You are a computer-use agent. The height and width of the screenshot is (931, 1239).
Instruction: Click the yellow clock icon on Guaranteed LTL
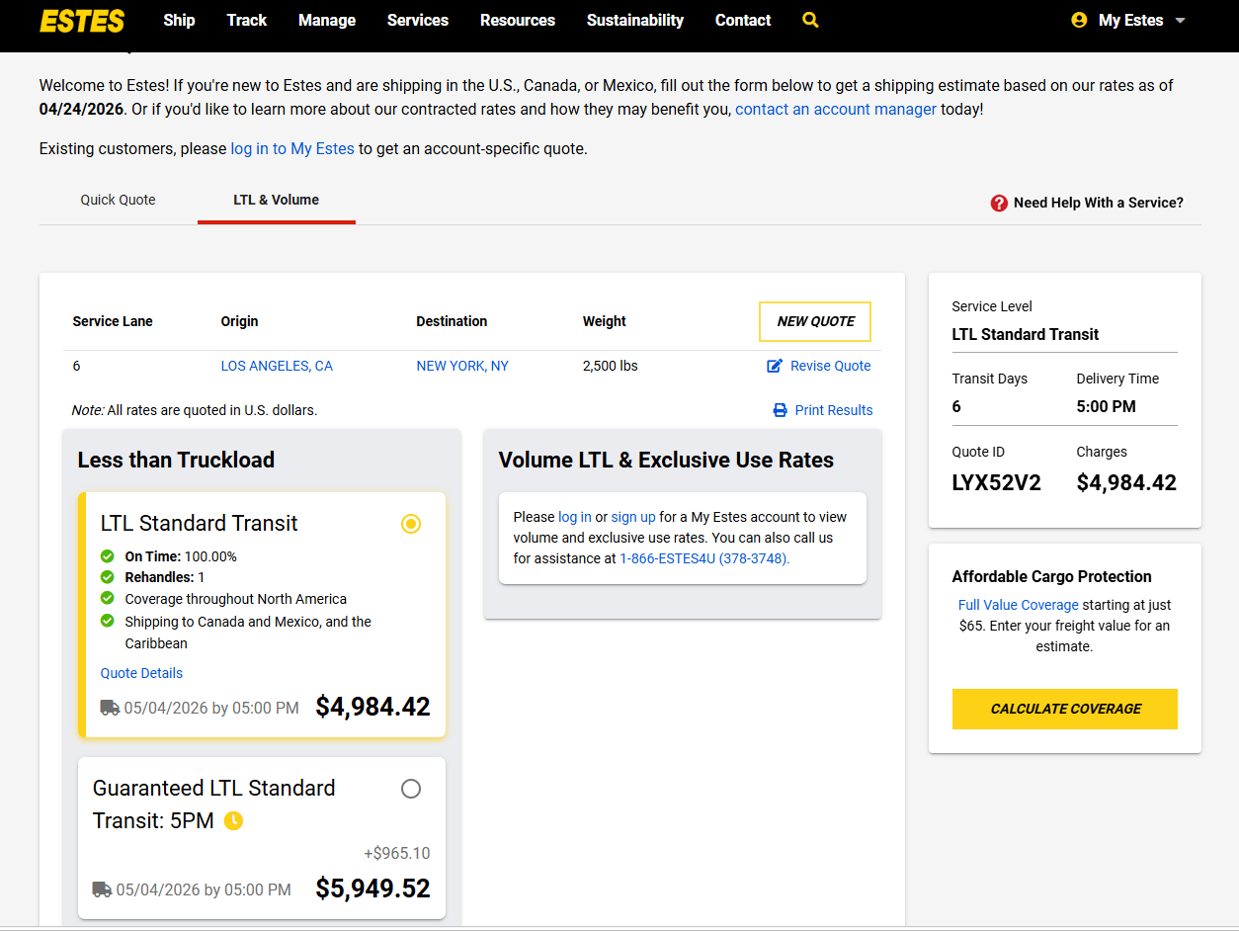coord(233,820)
